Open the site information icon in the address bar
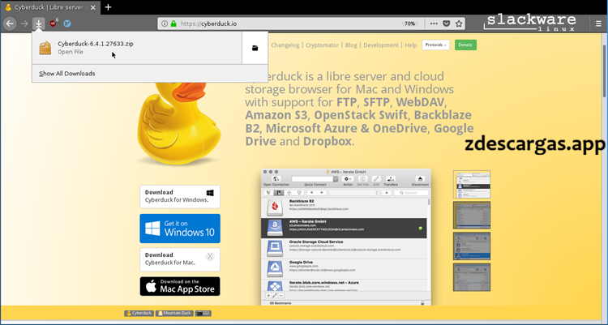 tap(165, 24)
